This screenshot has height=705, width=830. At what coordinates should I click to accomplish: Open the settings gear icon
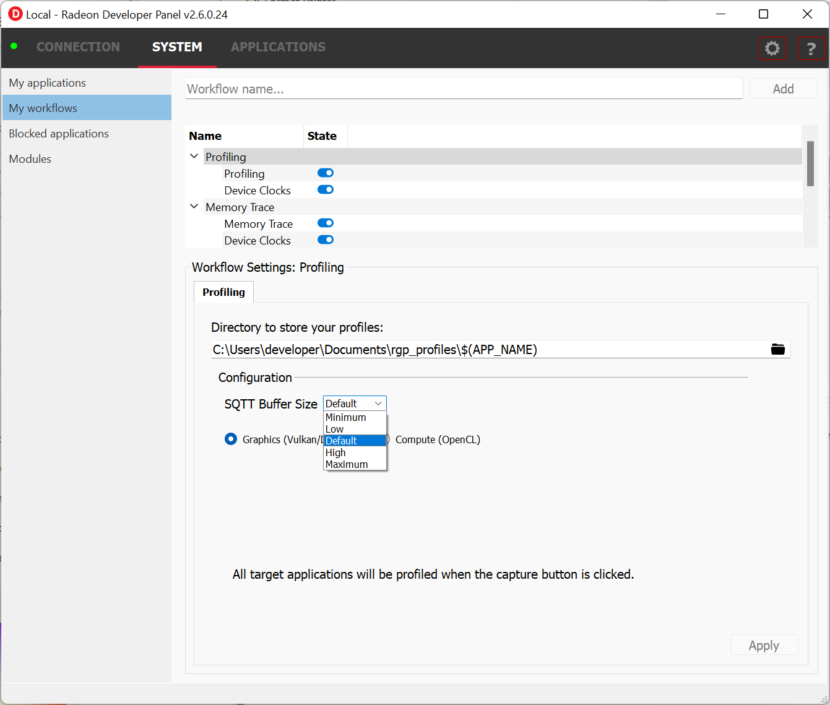click(772, 48)
